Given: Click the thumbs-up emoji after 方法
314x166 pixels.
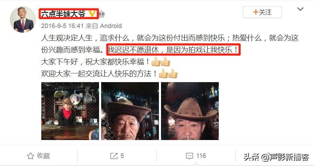Looking at the screenshot, I should (x=168, y=74).
